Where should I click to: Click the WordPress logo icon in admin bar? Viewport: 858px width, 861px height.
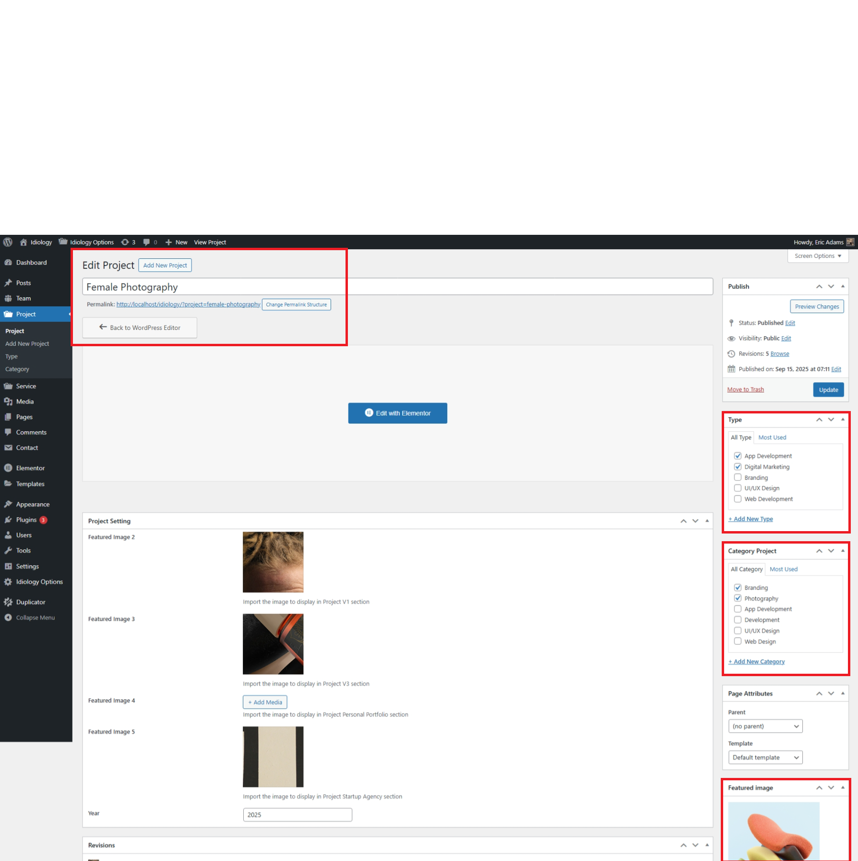pyautogui.click(x=8, y=242)
